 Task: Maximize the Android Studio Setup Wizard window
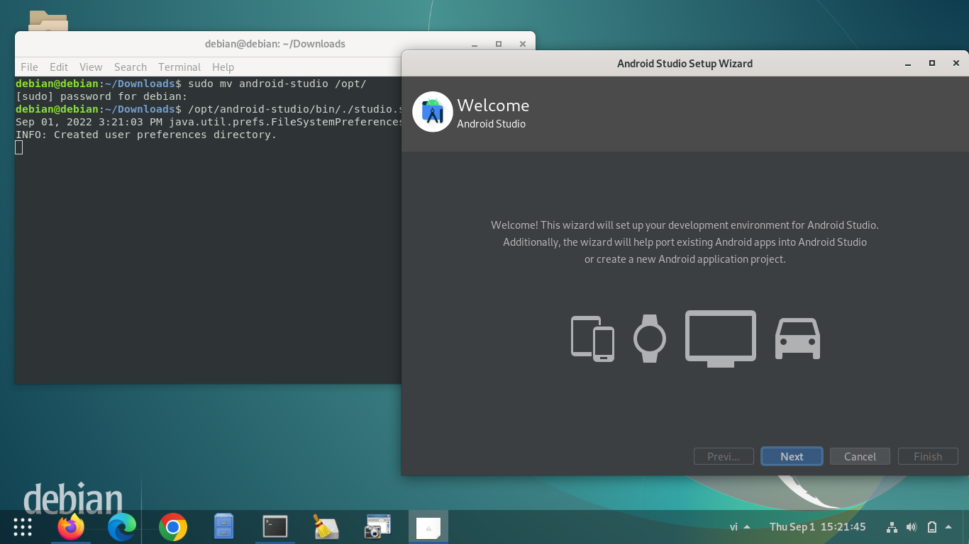point(932,64)
